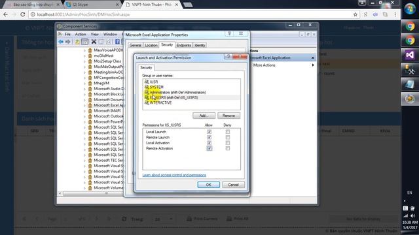Toggle Allow for Remote Launch
419x235 pixels.
[209, 137]
